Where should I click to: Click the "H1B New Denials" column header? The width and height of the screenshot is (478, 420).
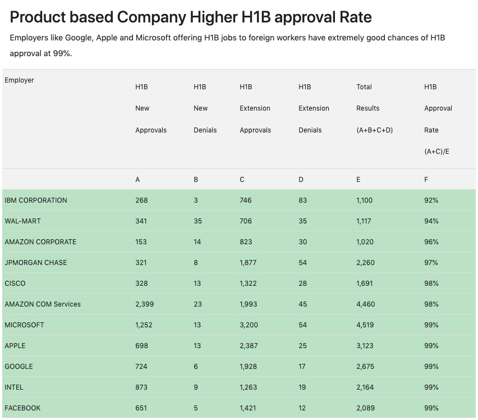pyautogui.click(x=205, y=108)
